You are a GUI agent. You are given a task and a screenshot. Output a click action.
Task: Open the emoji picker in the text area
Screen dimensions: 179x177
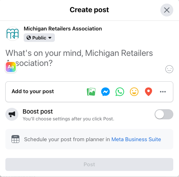coord(169,69)
